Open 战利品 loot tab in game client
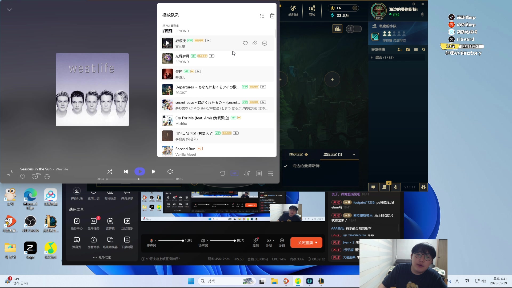Image resolution: width=512 pixels, height=288 pixels. point(293,11)
